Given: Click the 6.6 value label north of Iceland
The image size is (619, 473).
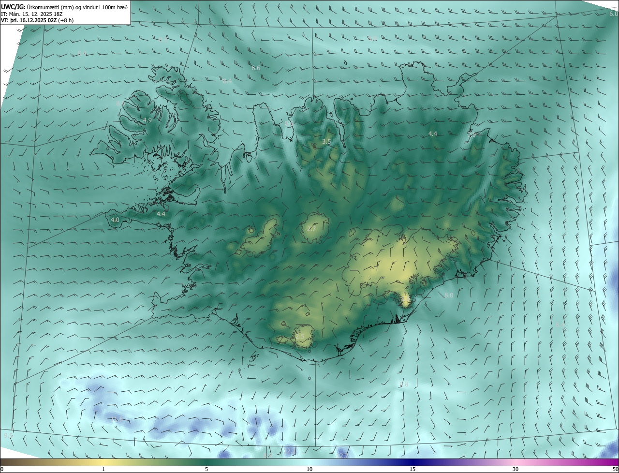Looking at the screenshot, I should click(x=256, y=68).
